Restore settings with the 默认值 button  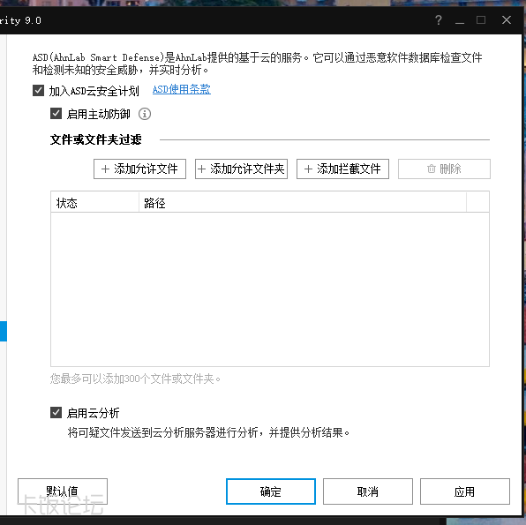point(63,491)
